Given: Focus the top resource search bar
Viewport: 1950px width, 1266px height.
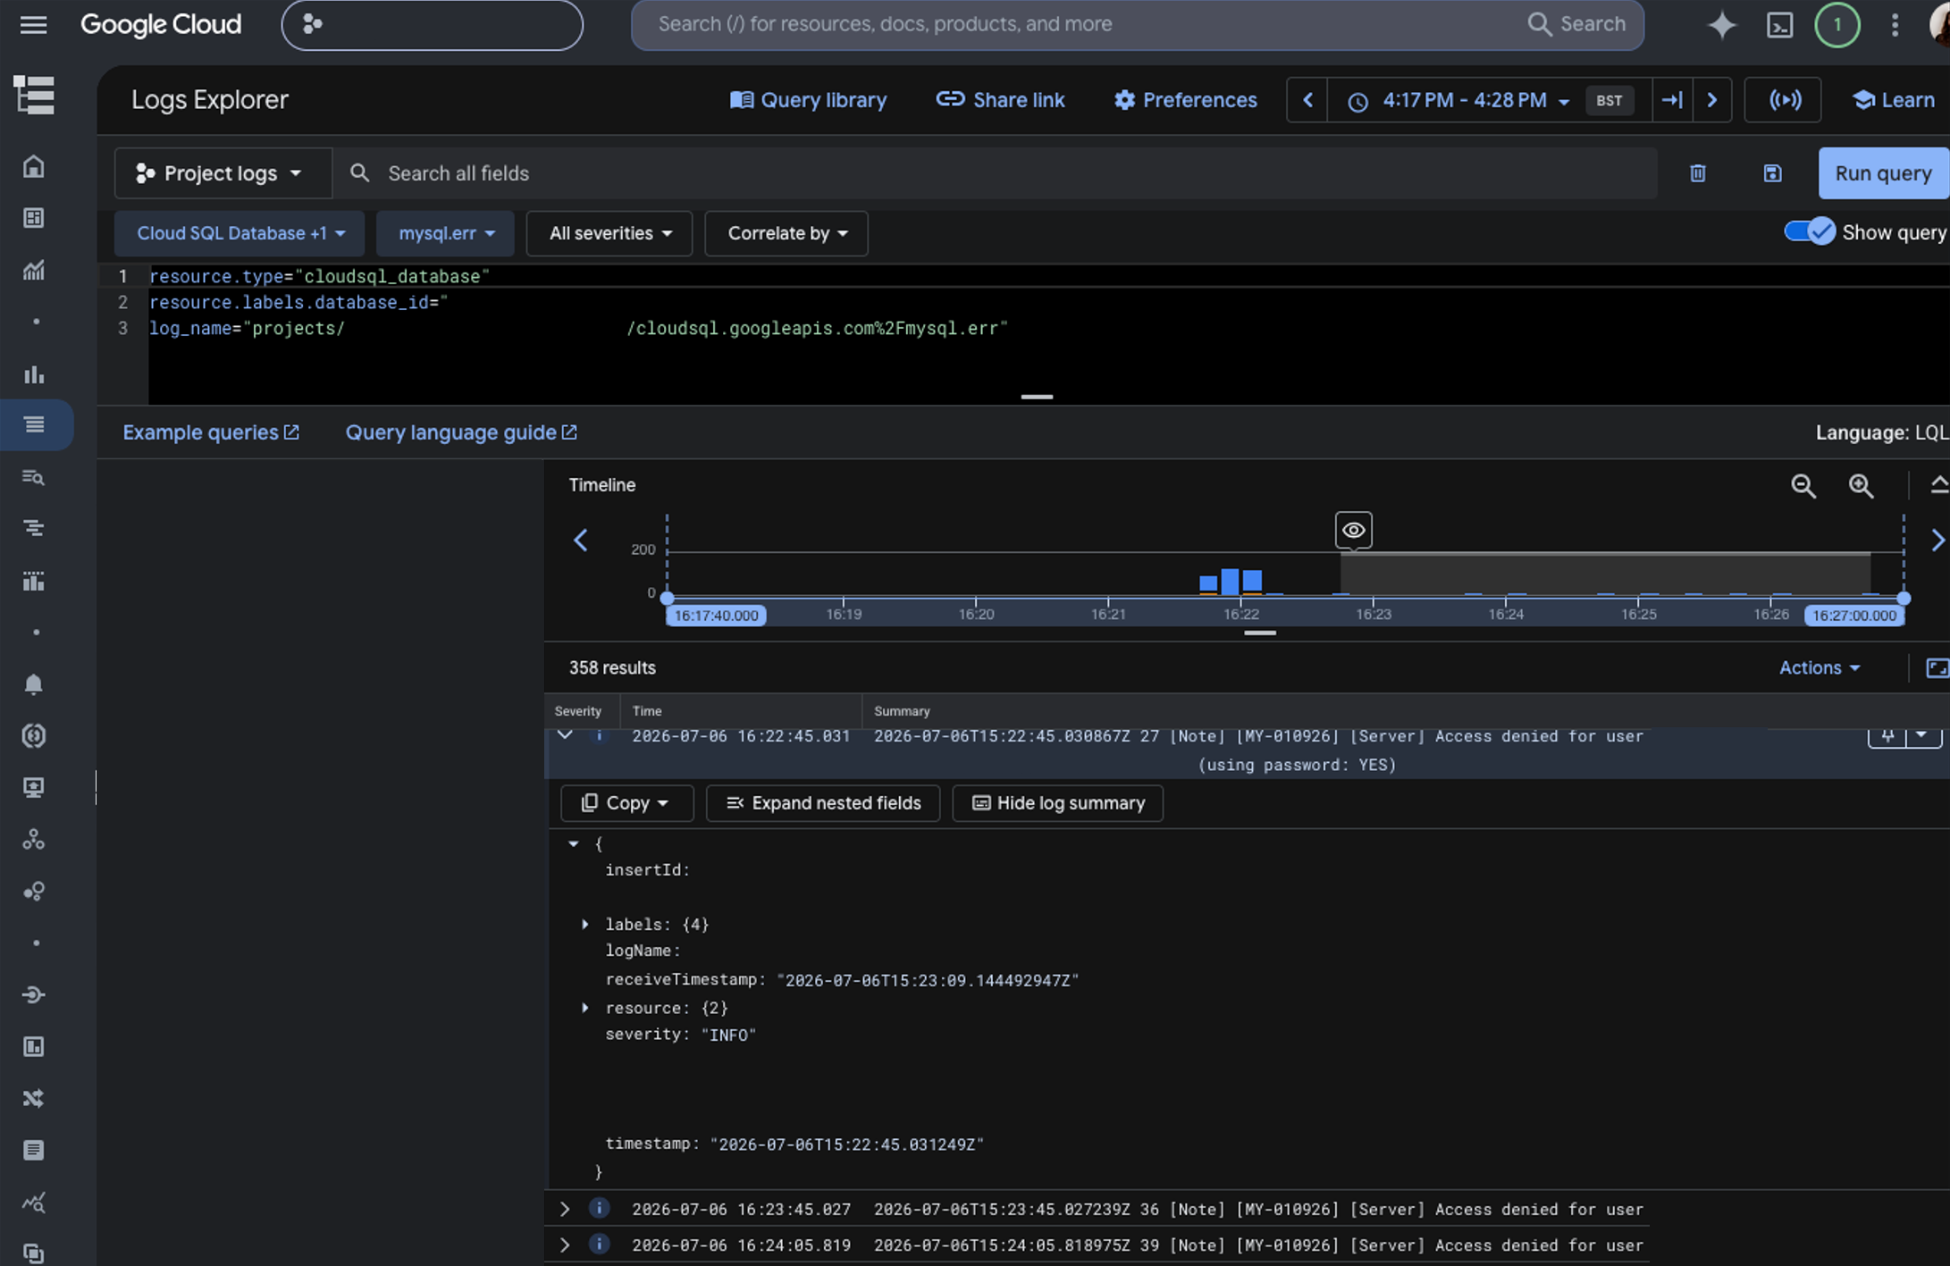Looking at the screenshot, I should pyautogui.click(x=1137, y=24).
